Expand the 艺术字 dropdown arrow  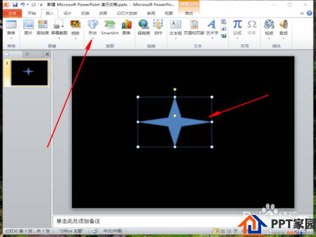click(x=212, y=39)
